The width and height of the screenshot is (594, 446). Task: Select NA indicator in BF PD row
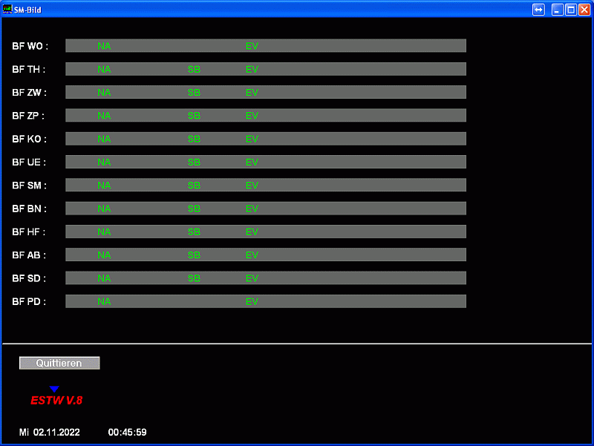(x=104, y=301)
